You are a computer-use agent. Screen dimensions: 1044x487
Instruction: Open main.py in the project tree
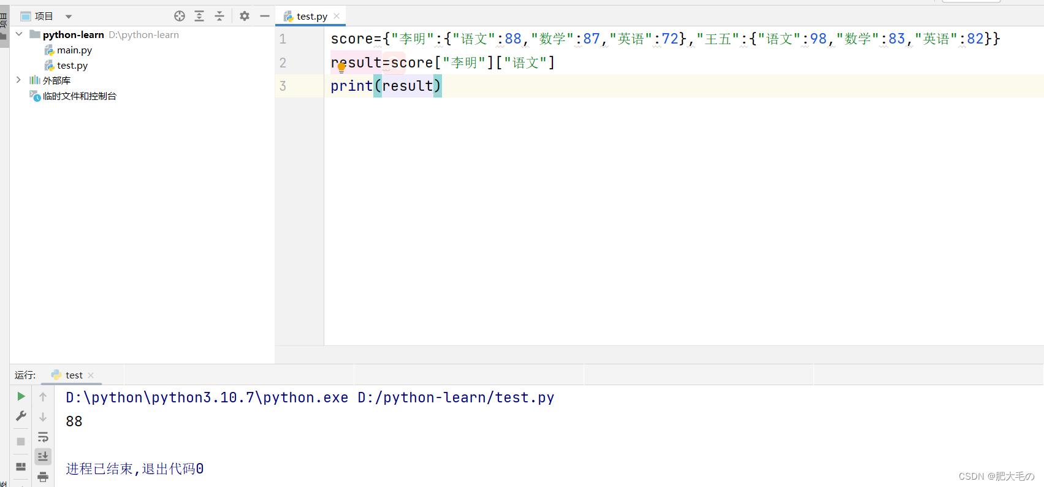[74, 50]
